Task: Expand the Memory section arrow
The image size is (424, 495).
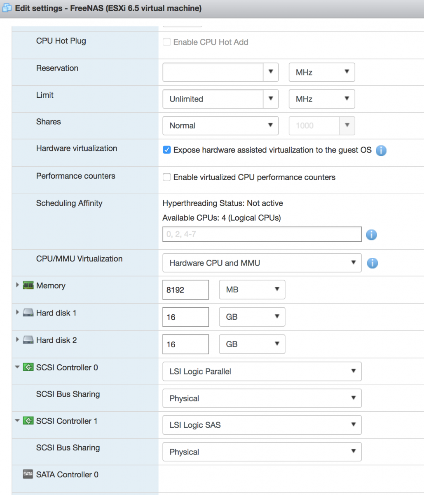Action: click(x=17, y=285)
